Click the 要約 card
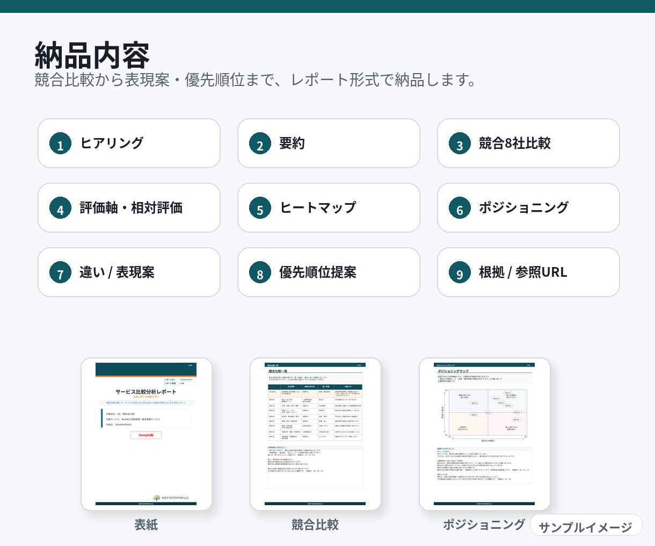Screen dimensions: 655x546 click(329, 143)
